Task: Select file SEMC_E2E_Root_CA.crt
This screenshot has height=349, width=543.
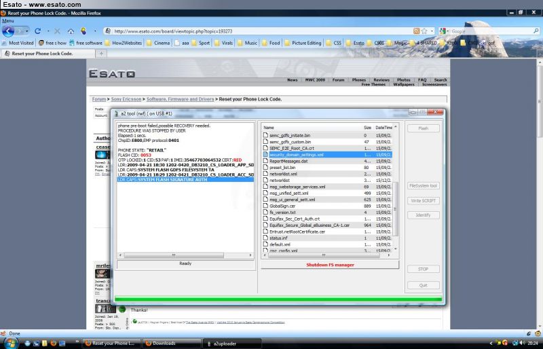Action: point(327,148)
